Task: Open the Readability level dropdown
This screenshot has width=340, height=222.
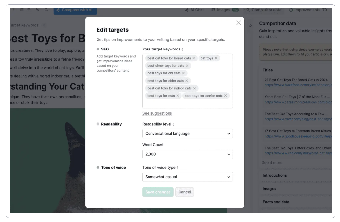Action: point(188,133)
